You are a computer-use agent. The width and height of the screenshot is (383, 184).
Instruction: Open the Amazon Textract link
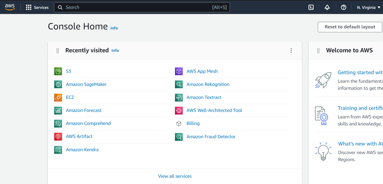(x=204, y=97)
